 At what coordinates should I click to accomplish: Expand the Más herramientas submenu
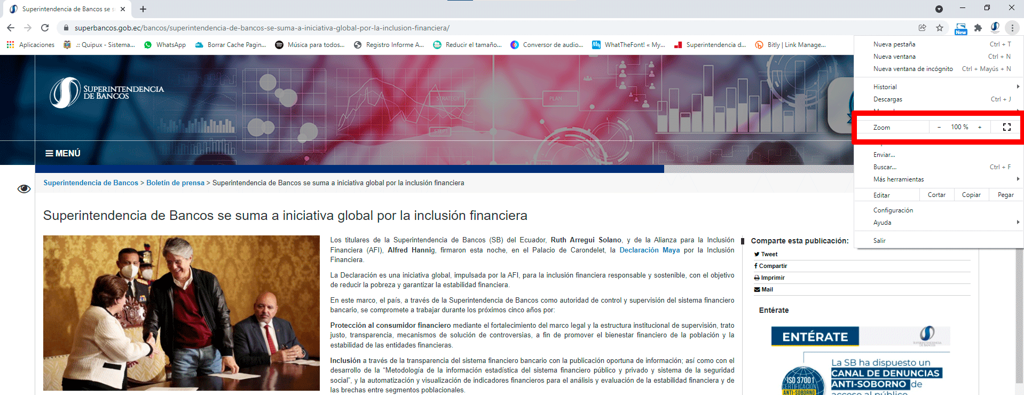click(938, 179)
